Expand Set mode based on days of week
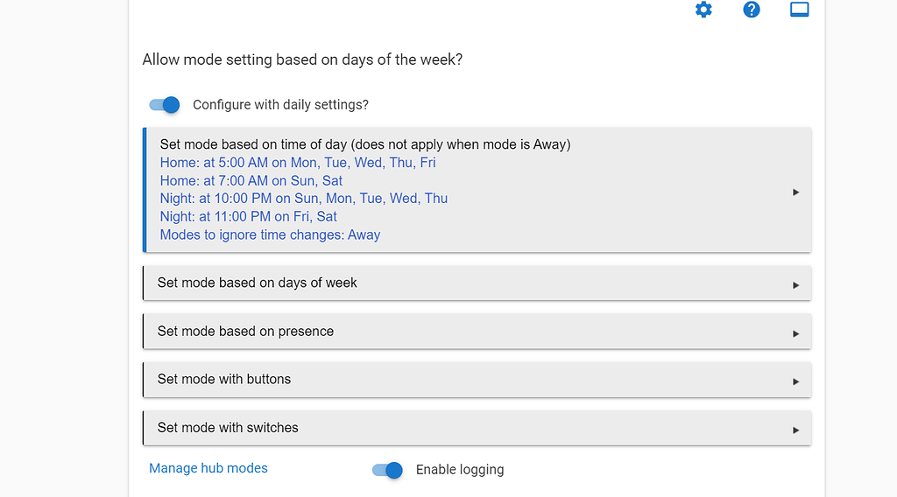897x497 pixels. coord(477,283)
